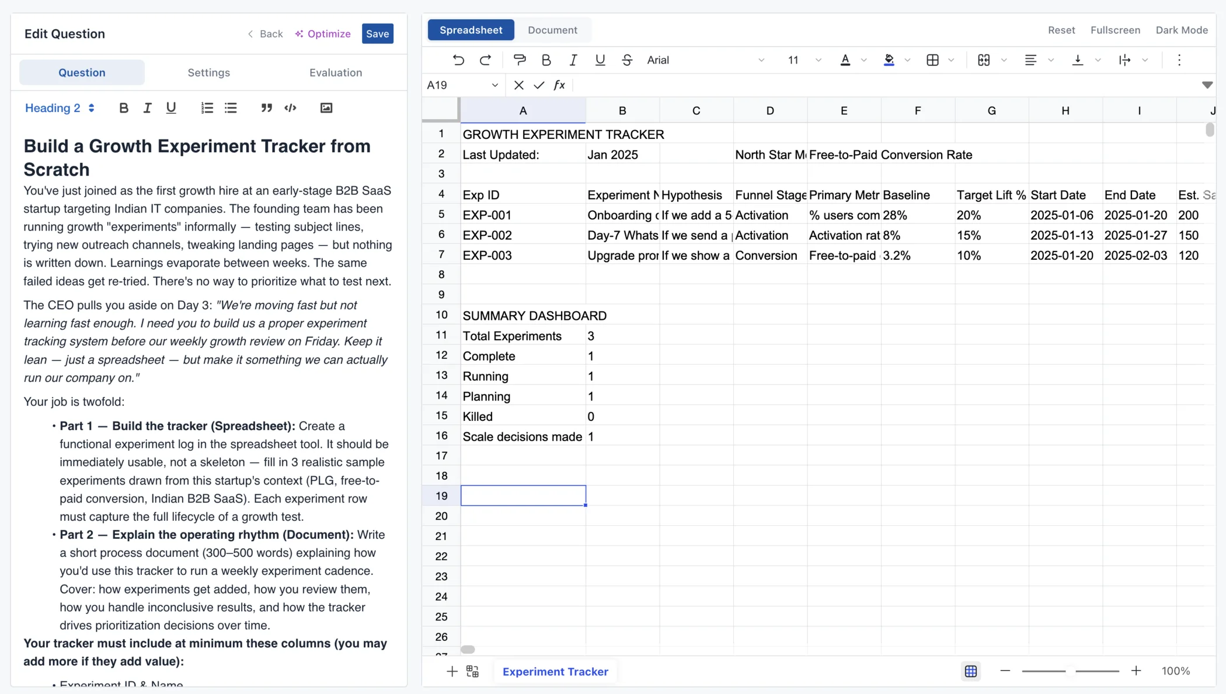
Task: Toggle underline in spreadsheet toolbar
Action: pyautogui.click(x=600, y=60)
